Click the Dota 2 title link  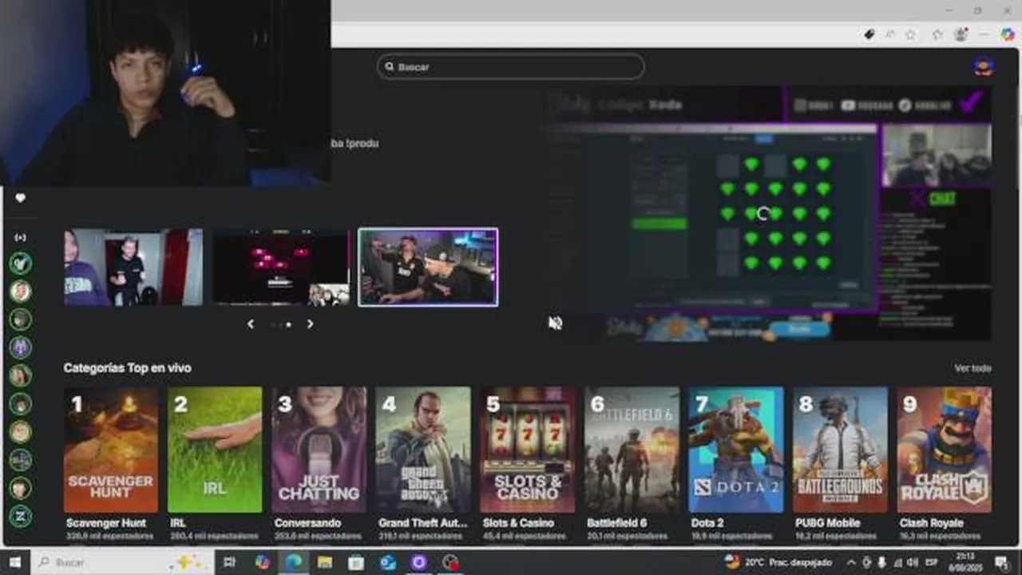[x=707, y=523]
